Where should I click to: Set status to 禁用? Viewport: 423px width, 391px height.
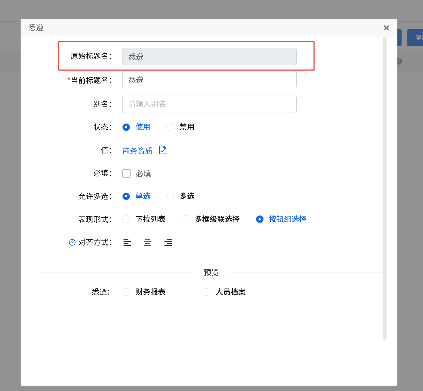(170, 127)
